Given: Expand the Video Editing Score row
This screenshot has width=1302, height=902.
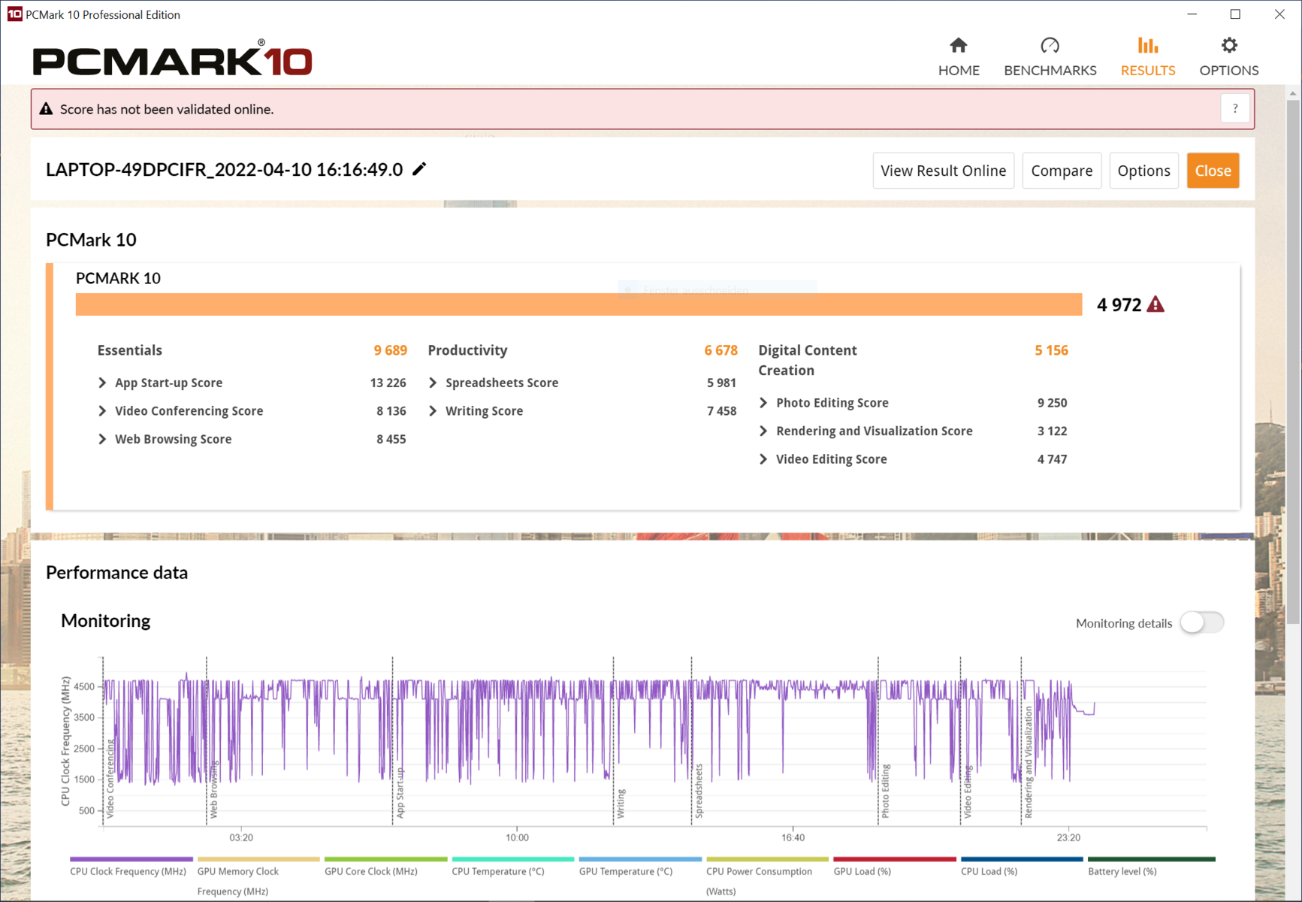Looking at the screenshot, I should [763, 459].
